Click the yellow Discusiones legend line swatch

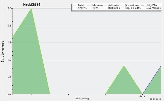122,5
